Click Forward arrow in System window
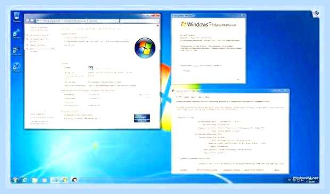The image size is (330, 194). click(32, 21)
